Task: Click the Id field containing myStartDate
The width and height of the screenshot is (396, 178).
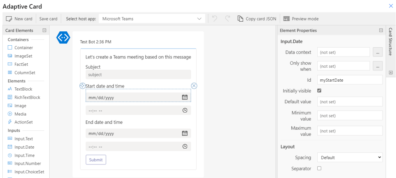Action: click(350, 80)
